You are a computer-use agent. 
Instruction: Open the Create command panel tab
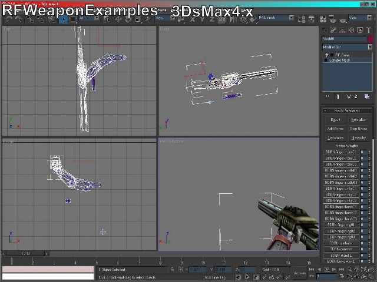pyautogui.click(x=325, y=30)
